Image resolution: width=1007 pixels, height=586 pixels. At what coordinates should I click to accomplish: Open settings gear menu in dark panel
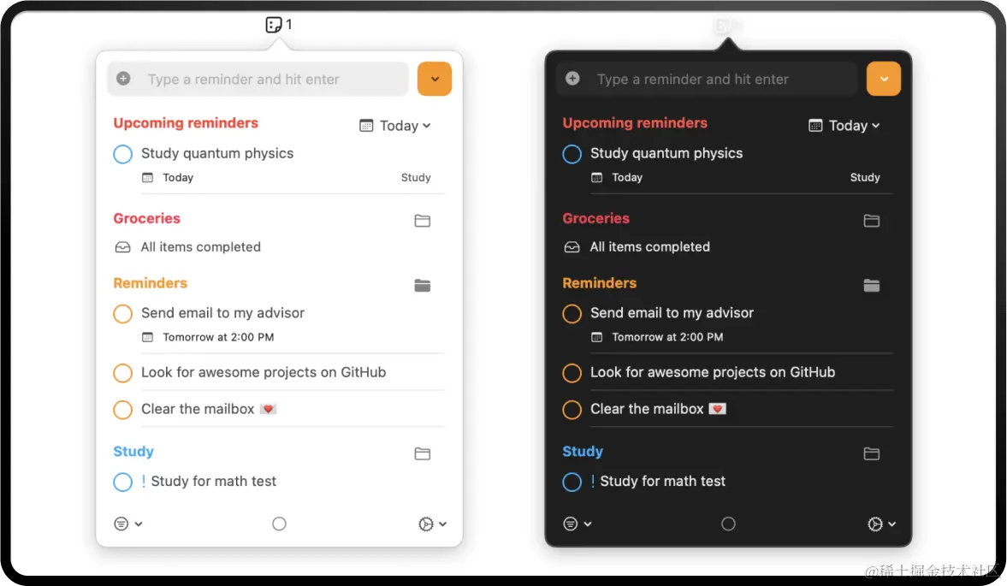click(x=881, y=524)
